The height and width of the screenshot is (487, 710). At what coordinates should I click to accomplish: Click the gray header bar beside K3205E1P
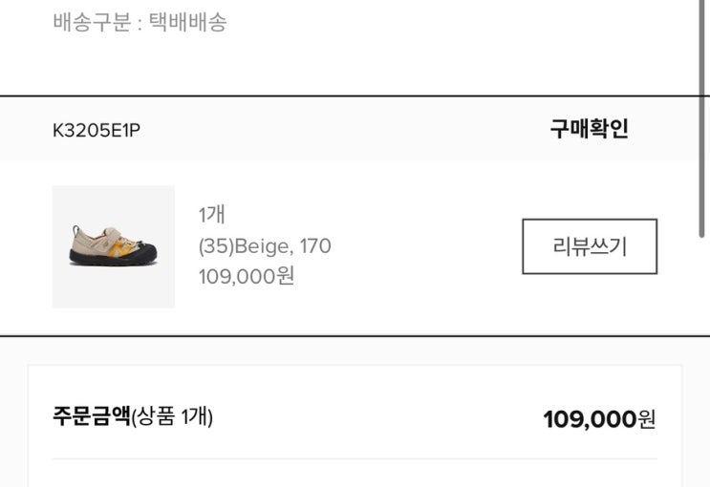pyautogui.click(x=334, y=130)
